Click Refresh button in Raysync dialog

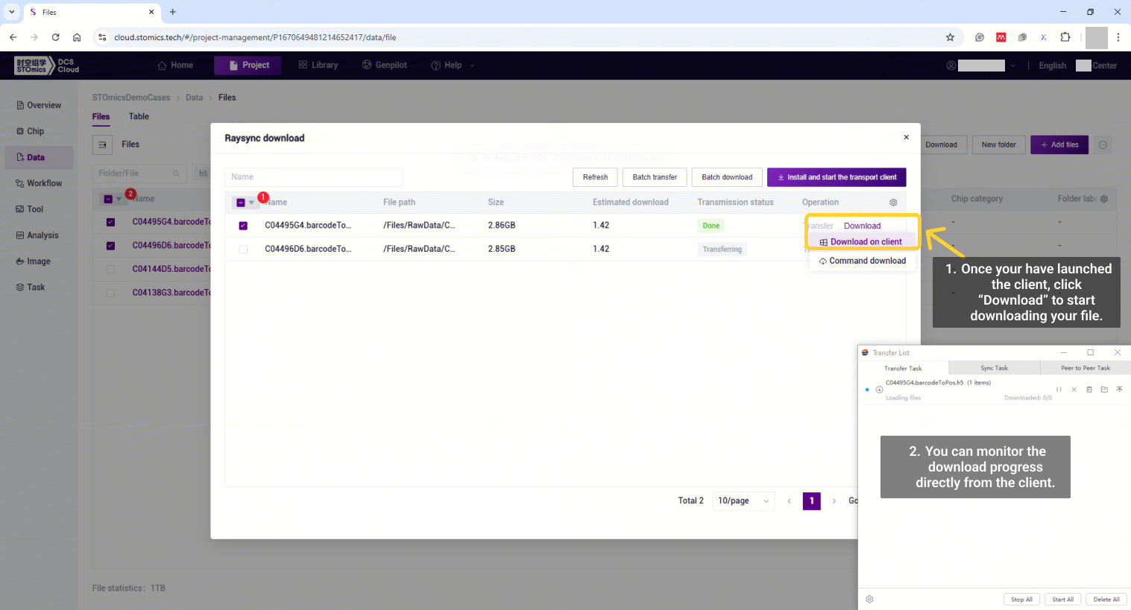(595, 177)
